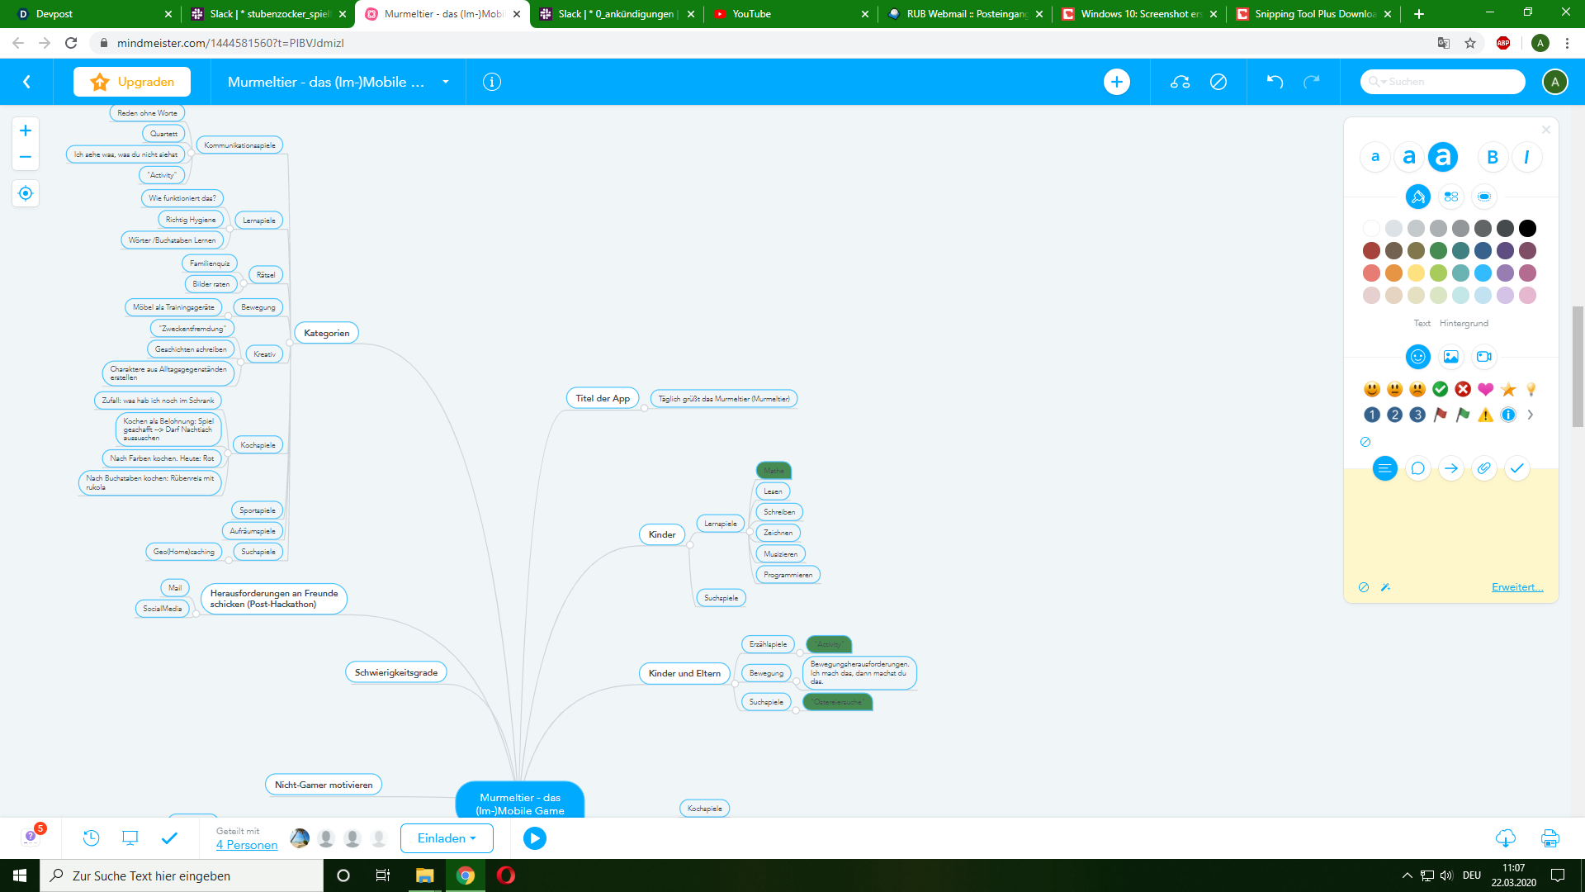The image size is (1585, 892).
Task: Click the Upgraden button
Action: [132, 82]
